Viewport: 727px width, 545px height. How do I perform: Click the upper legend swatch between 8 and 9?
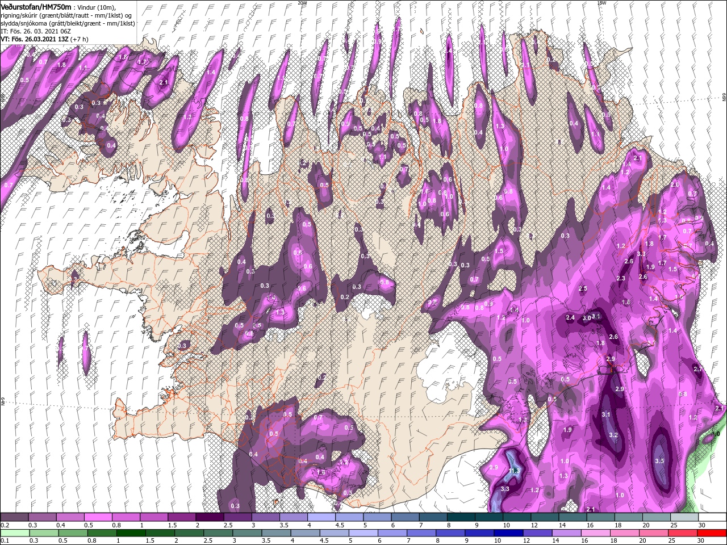tap(461, 517)
